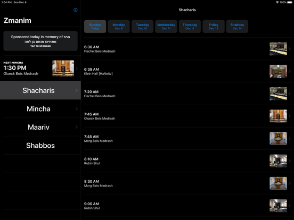Click the 1:04 PM status bar time

[x=6, y=2]
